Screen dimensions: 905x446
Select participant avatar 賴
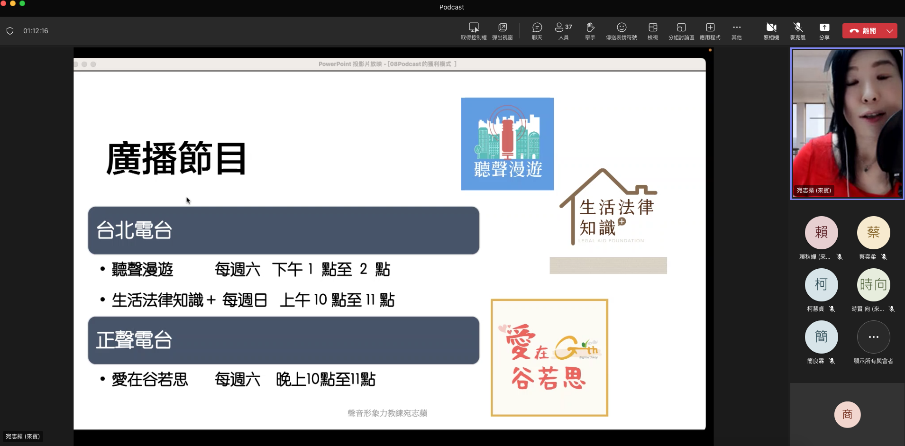822,232
